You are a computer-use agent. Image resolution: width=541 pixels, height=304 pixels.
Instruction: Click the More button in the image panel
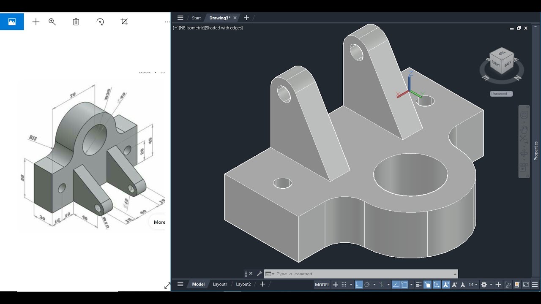pos(159,222)
